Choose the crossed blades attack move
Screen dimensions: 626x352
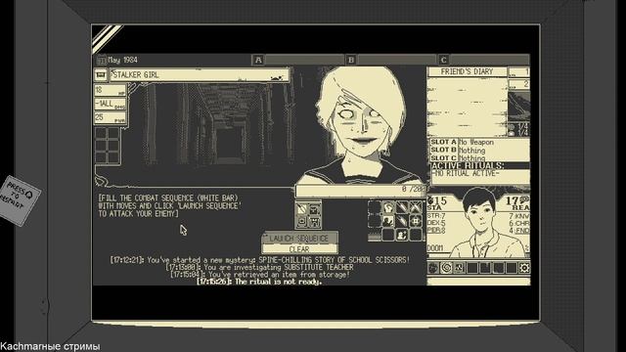point(416,207)
